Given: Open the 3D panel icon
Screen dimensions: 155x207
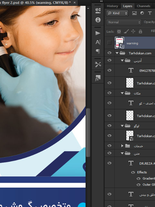Looking at the screenshot, I should click(x=98, y=11).
